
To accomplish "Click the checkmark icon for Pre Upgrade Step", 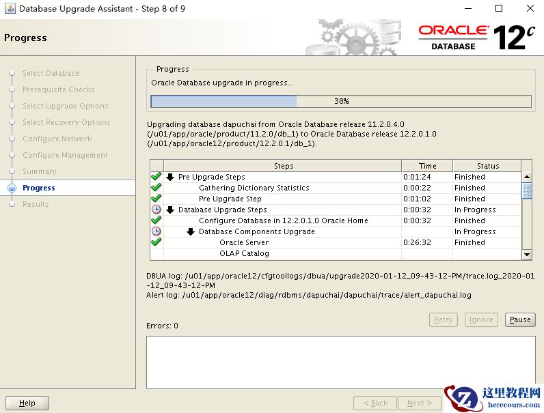I will (157, 198).
